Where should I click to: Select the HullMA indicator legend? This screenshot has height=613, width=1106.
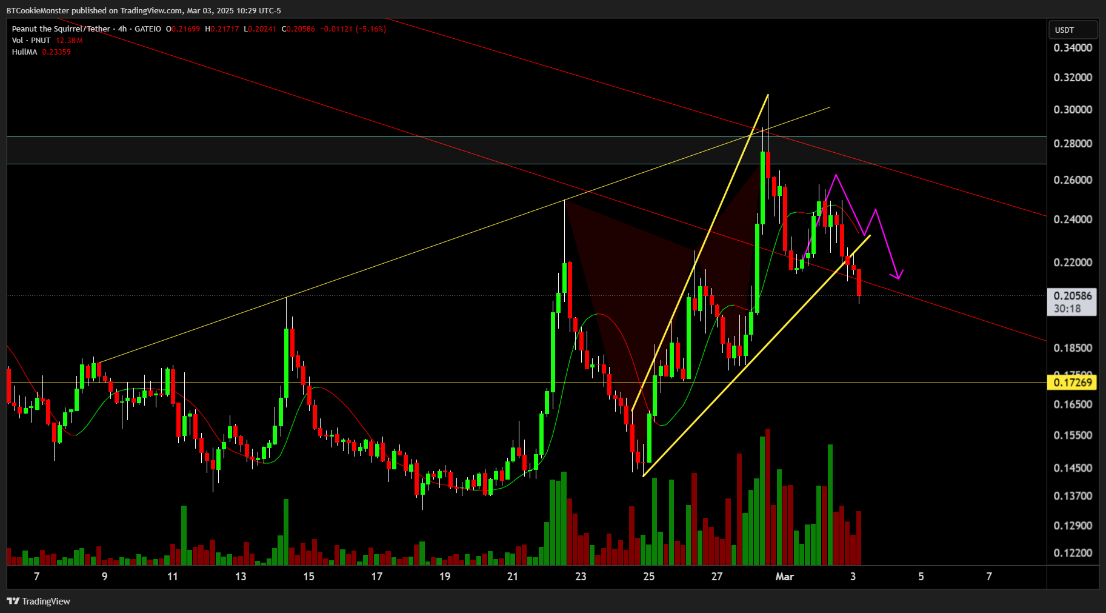point(24,52)
